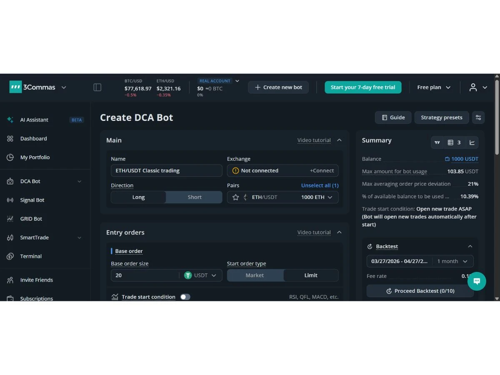Open the user account profile icon
The width and height of the screenshot is (500, 375).
[473, 87]
